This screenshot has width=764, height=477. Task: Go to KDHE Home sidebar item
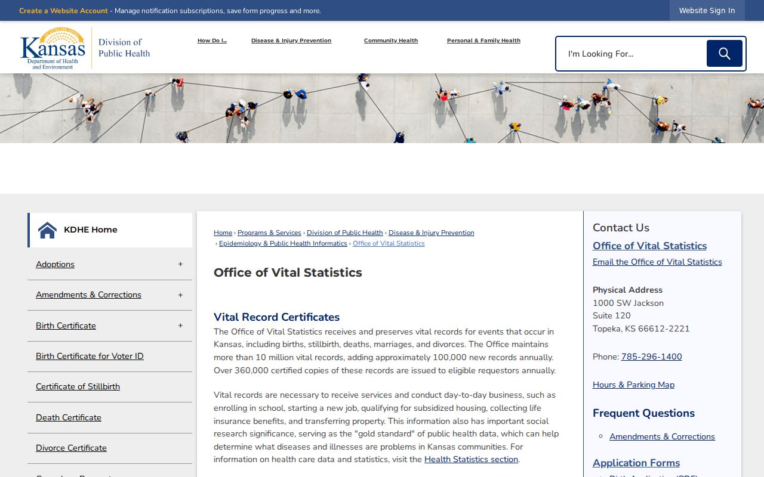[110, 230]
